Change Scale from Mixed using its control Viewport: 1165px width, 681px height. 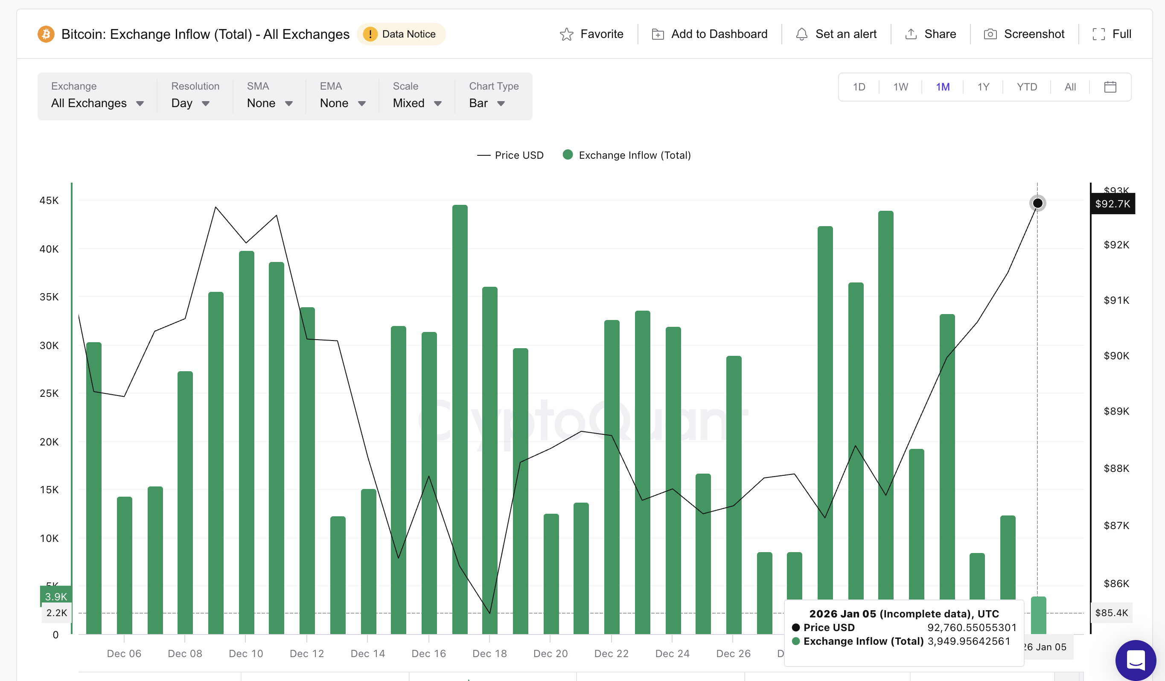pyautogui.click(x=416, y=103)
